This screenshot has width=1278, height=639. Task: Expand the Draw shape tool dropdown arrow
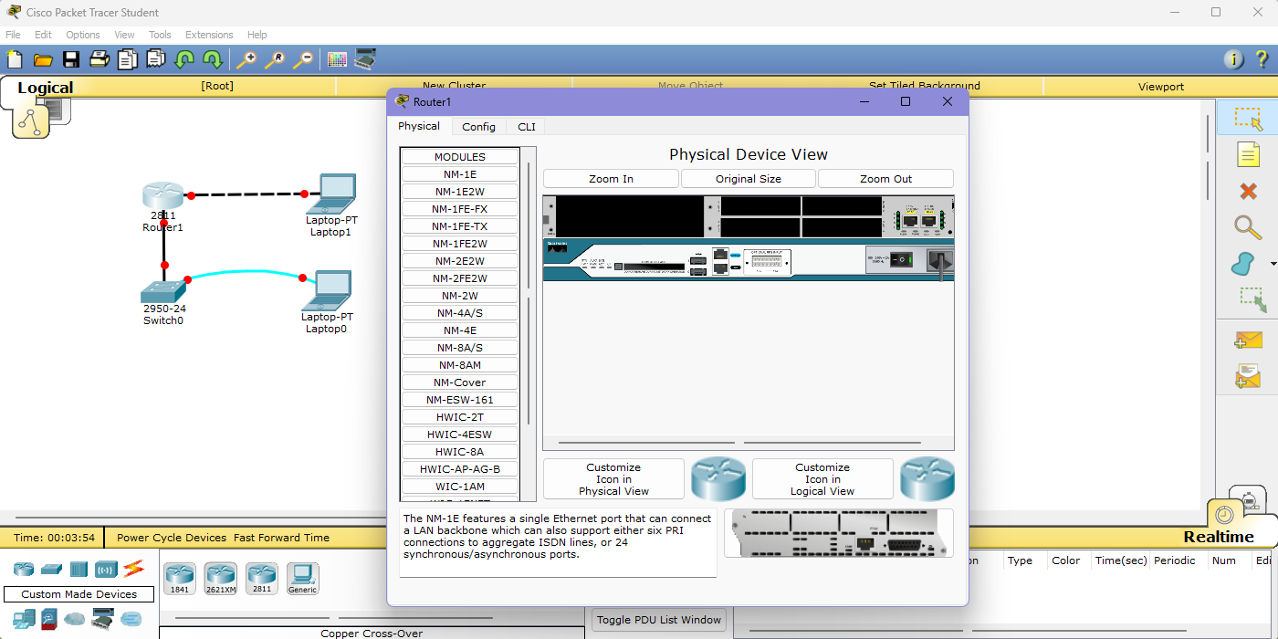[1273, 265]
